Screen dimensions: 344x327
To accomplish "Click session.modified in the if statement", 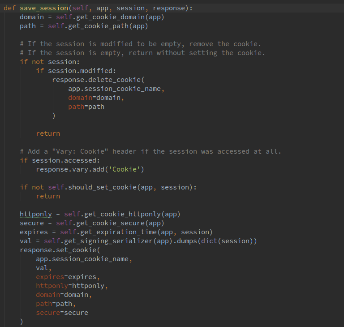I will pos(80,71).
